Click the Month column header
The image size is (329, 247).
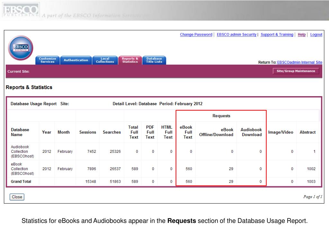(64, 132)
